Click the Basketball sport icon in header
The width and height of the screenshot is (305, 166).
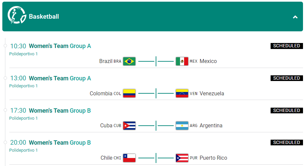[17, 15]
